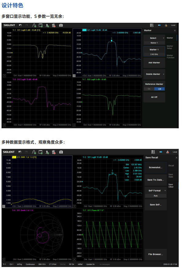Switch Reference Marker to Off
The image size is (187, 271).
[159, 89]
